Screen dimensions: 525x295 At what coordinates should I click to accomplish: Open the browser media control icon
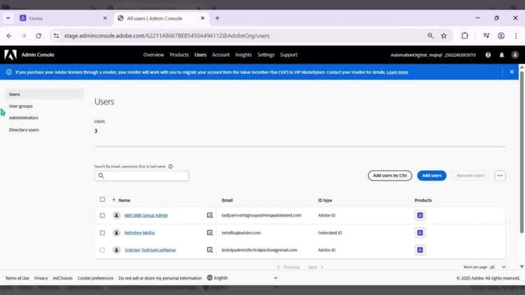486,36
